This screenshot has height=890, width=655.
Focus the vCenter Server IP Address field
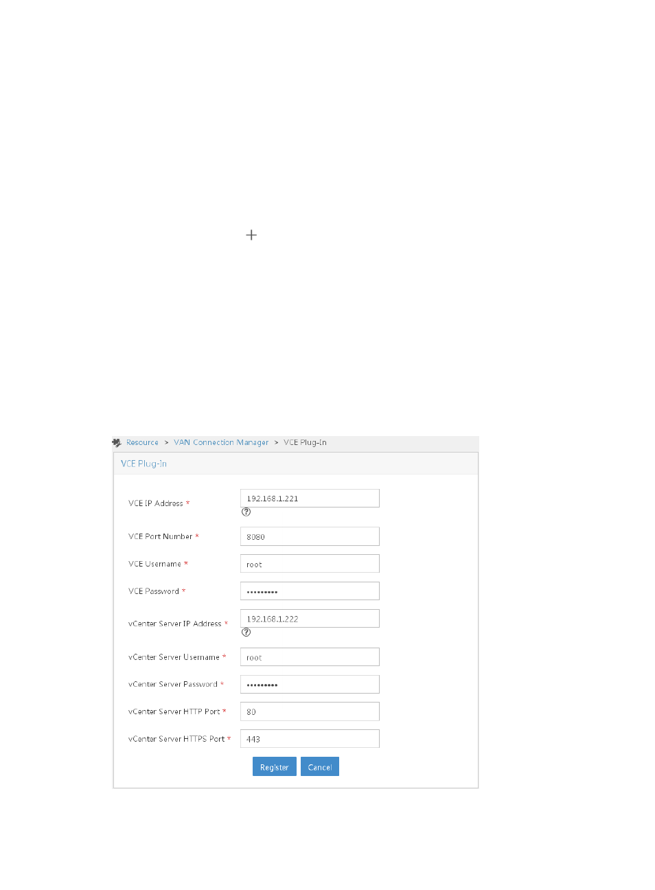(310, 619)
